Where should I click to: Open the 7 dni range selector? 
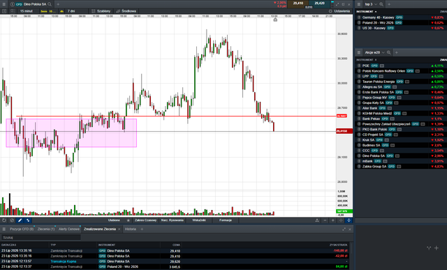click(x=71, y=11)
